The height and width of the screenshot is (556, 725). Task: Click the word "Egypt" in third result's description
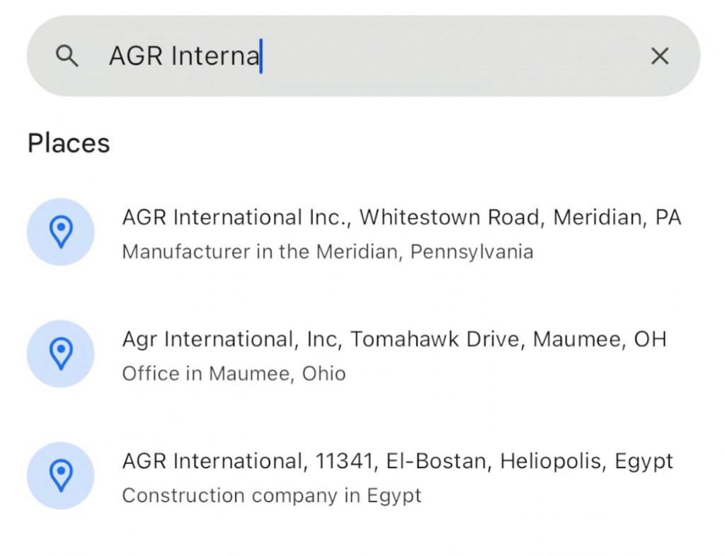pos(394,495)
